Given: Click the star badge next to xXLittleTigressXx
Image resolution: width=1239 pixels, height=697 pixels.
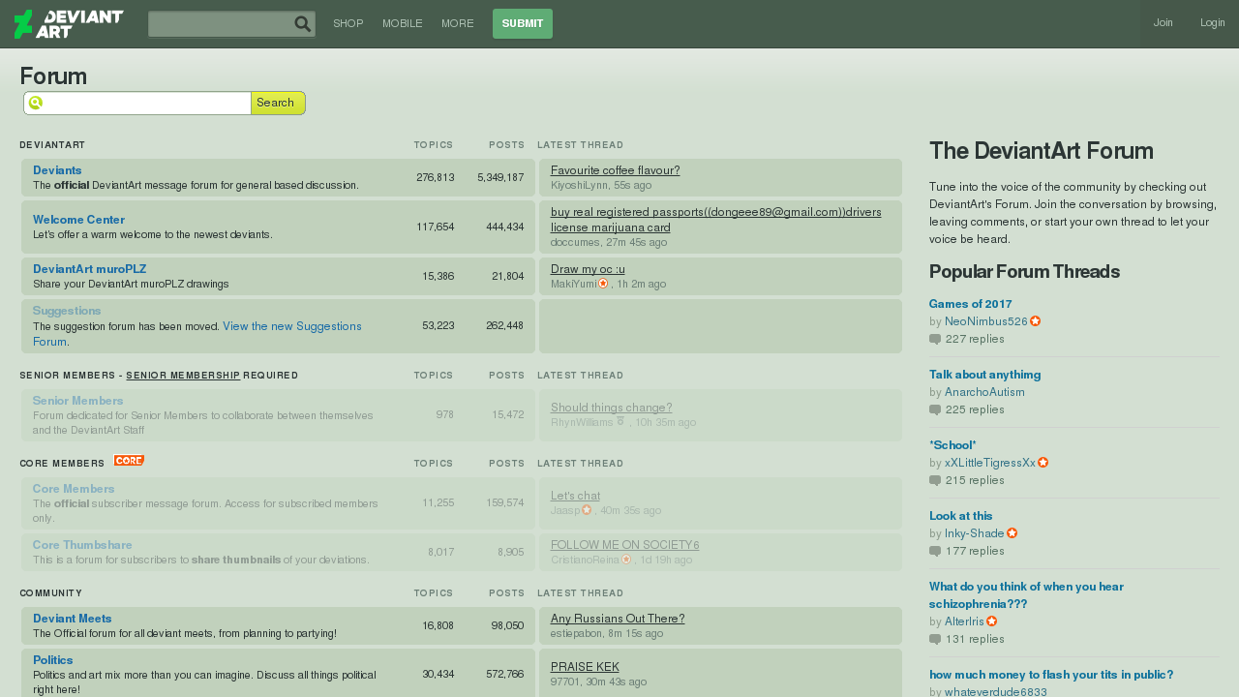Looking at the screenshot, I should (1043, 463).
